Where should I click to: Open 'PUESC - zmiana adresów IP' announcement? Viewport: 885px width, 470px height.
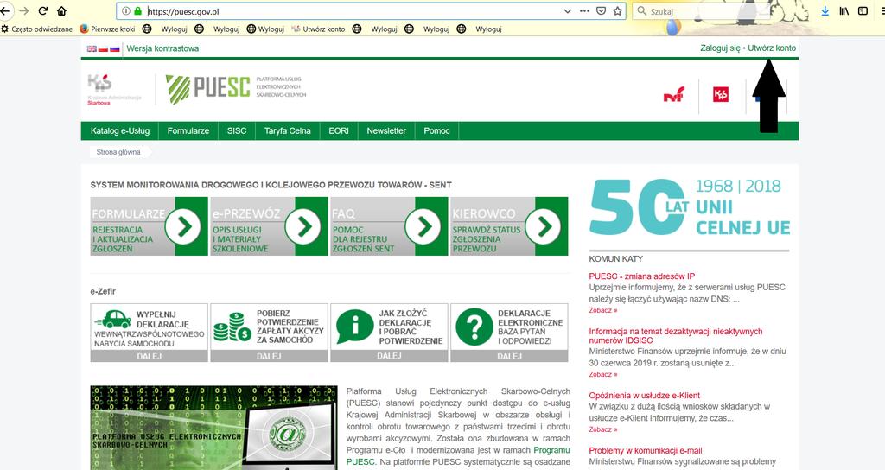642,276
